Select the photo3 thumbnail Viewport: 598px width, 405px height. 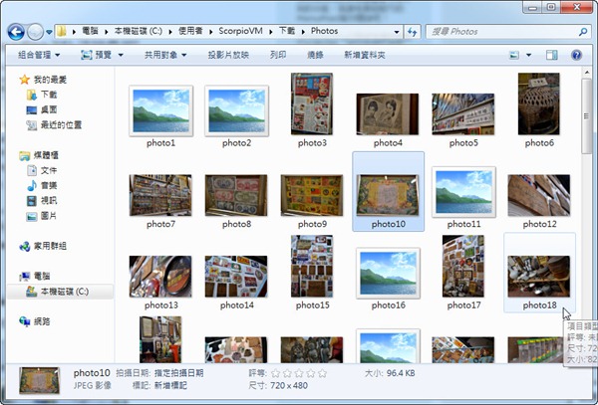point(312,103)
